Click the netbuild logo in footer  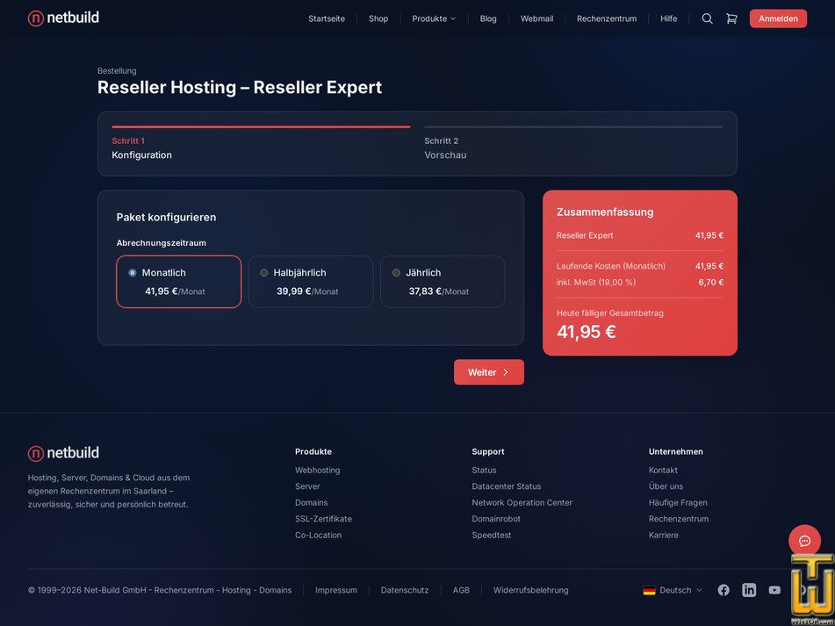(x=63, y=453)
